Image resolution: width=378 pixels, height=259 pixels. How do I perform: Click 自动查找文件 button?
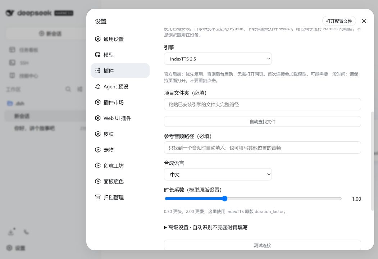click(x=262, y=122)
